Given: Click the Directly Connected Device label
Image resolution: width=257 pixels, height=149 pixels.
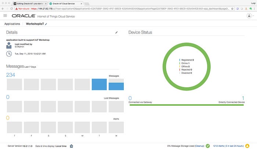Looking at the screenshot, I should click(232, 102).
